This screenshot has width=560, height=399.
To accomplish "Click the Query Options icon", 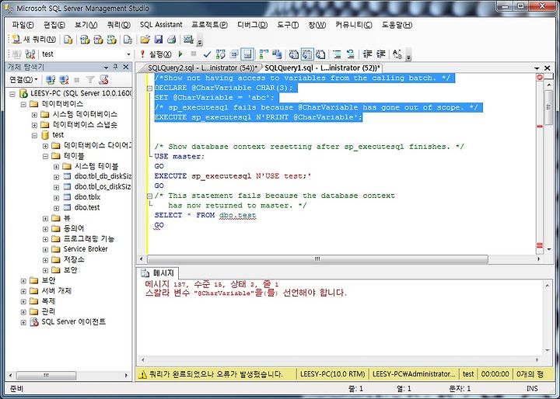I will (234, 54).
